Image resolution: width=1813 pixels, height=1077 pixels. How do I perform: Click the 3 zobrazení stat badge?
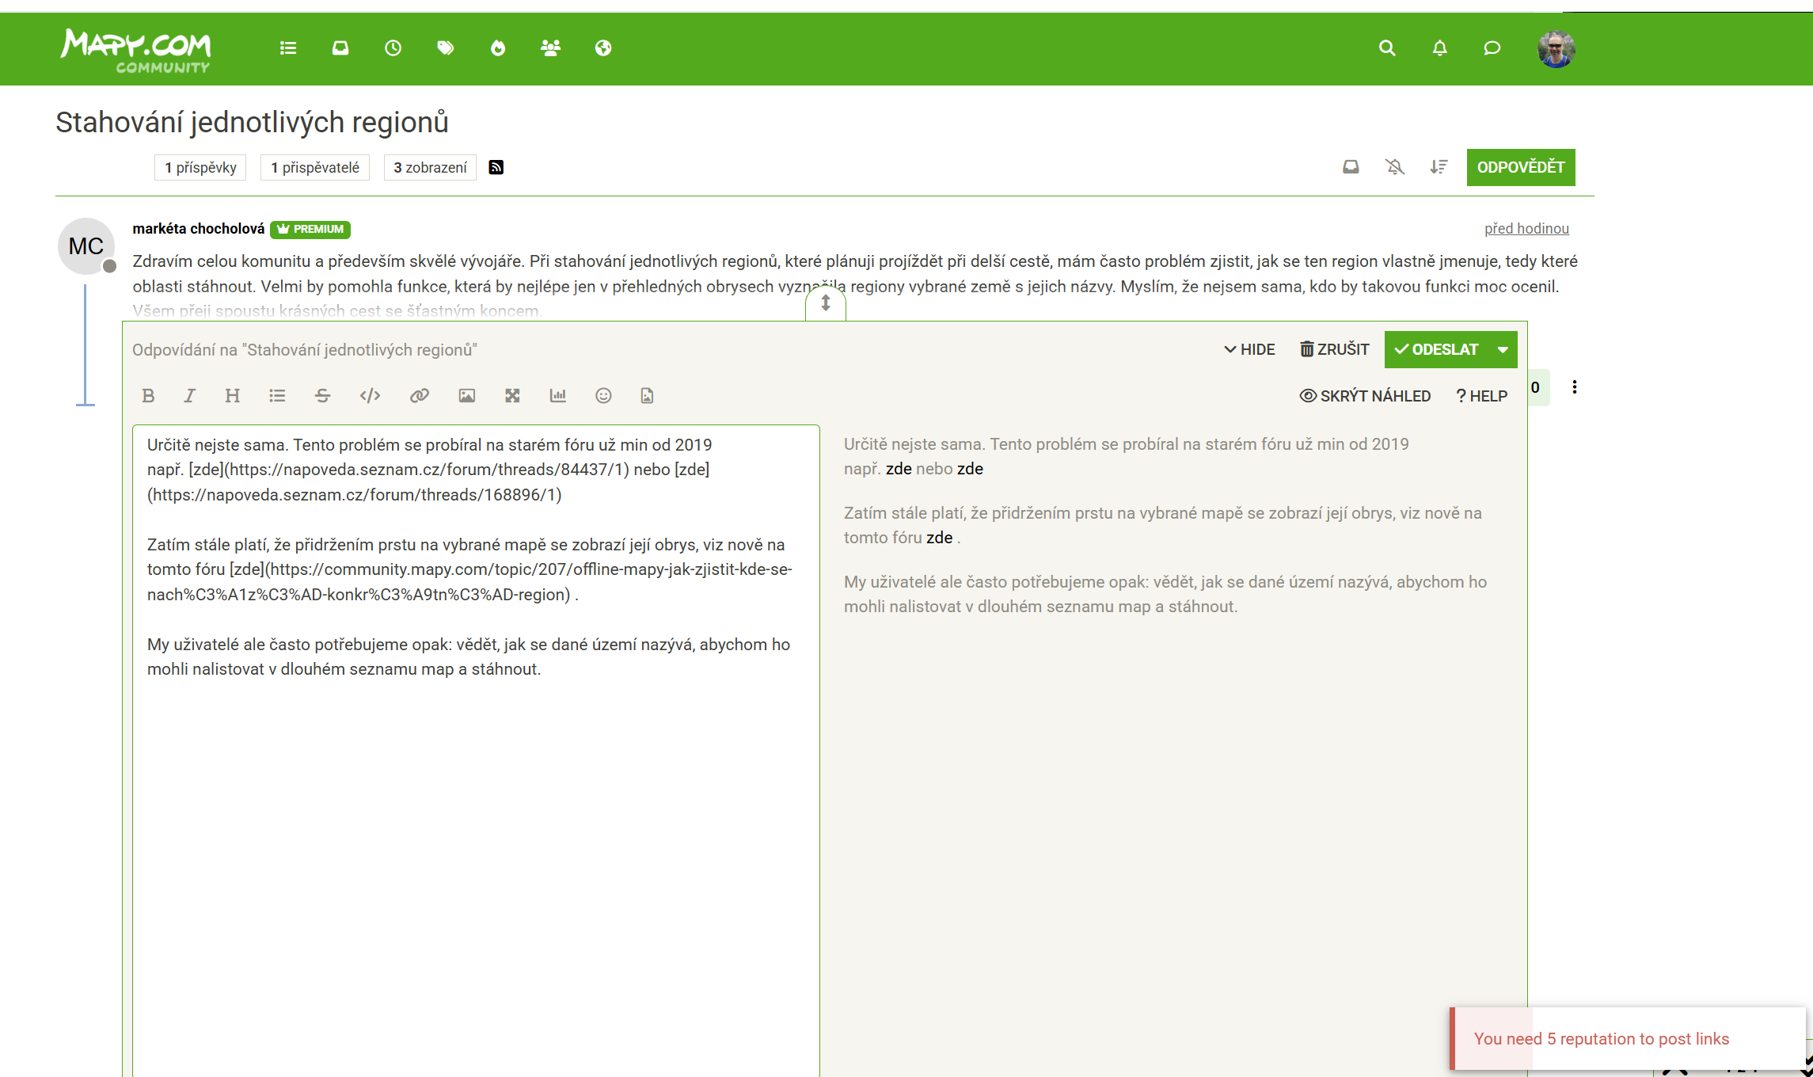(430, 167)
